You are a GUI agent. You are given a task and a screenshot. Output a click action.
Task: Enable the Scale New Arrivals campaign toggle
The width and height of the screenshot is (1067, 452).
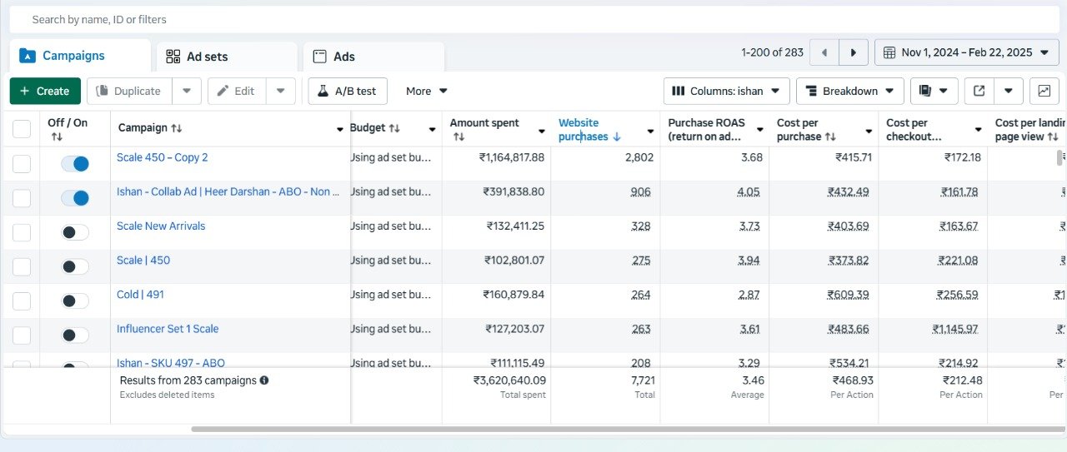(75, 232)
